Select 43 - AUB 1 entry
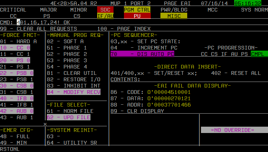The width and height of the screenshot is (268, 152). [17, 117]
